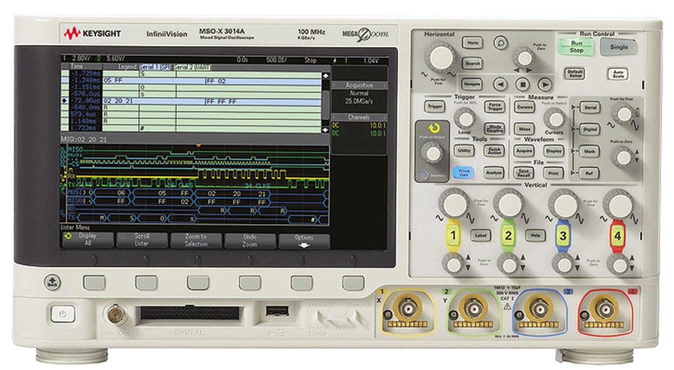Image resolution: width=674 pixels, height=370 pixels.
Task: Click the lister vertical scrollbar
Action: (x=325, y=103)
